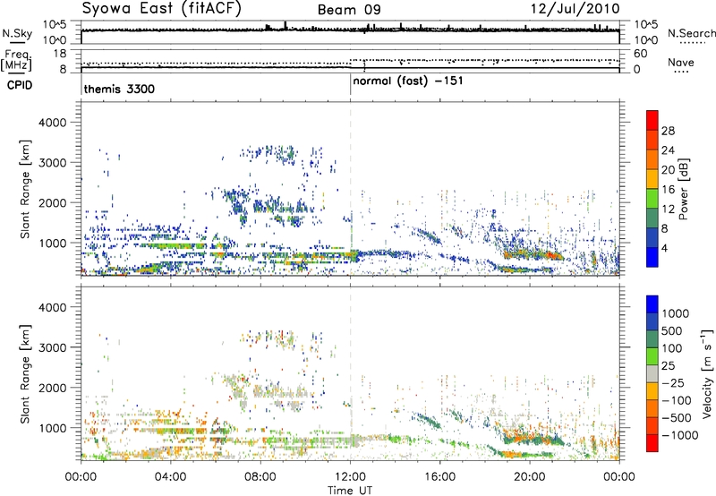This screenshot has height=496, width=716.
Task: Click the power panel 'Slant Range [km]' label
Action: click(x=25, y=189)
